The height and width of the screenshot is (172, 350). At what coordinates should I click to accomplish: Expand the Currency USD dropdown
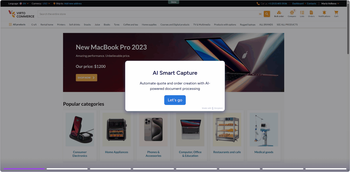pyautogui.click(x=46, y=4)
